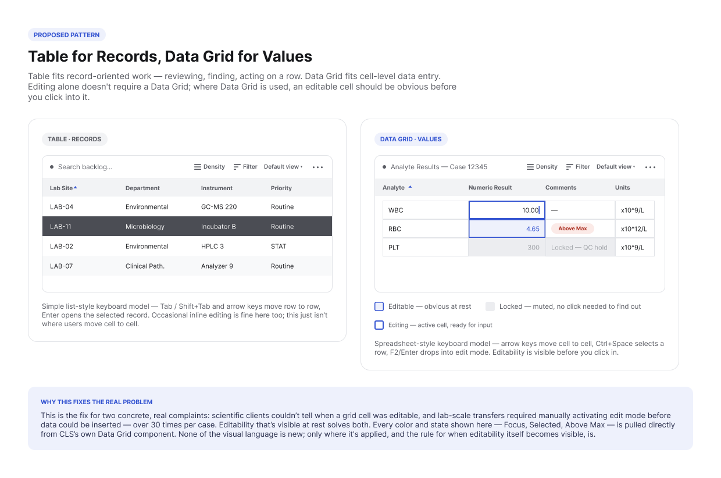Screen dimensions: 721x478
Task: Click the PROPOSED PATTERN tag
Action: coord(67,35)
